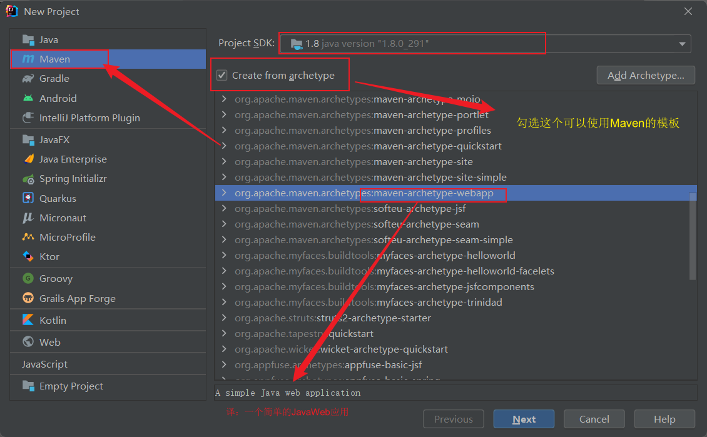Expand the softeu-archetype-jsf node
This screenshot has width=707, height=437.
[x=224, y=209]
